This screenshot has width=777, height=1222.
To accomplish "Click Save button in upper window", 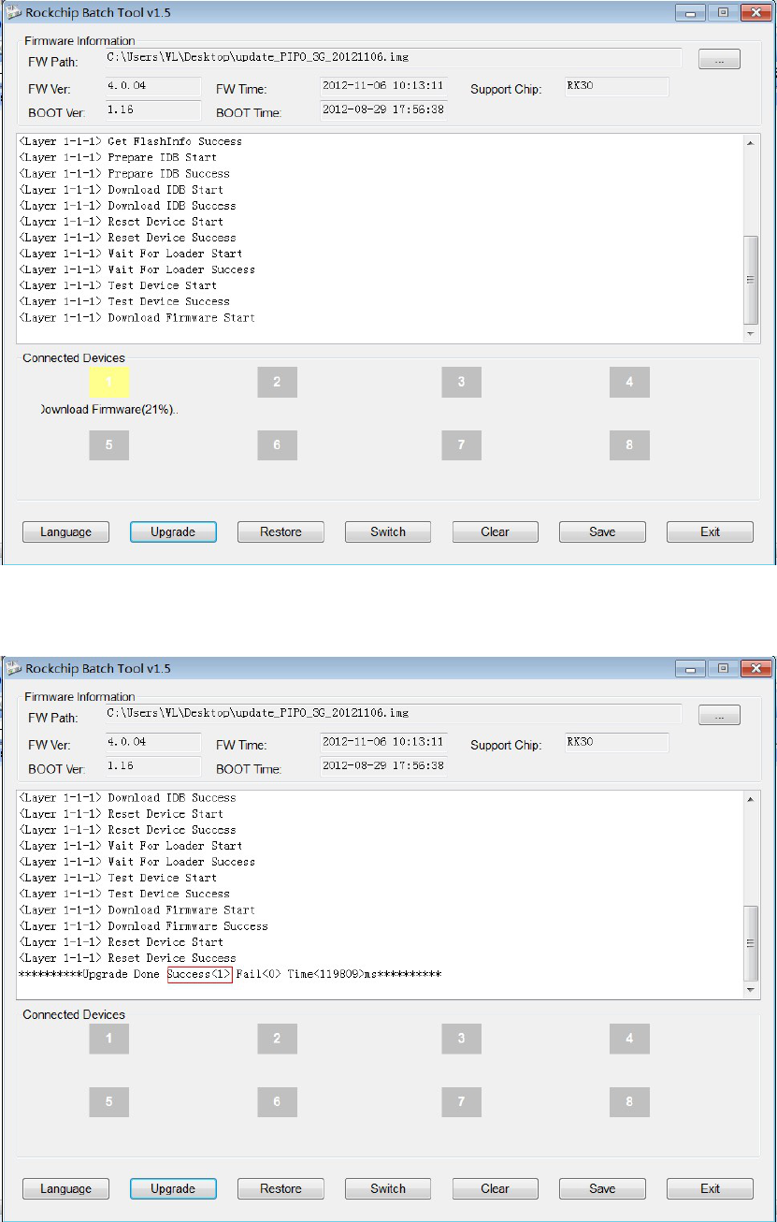I will [x=602, y=531].
